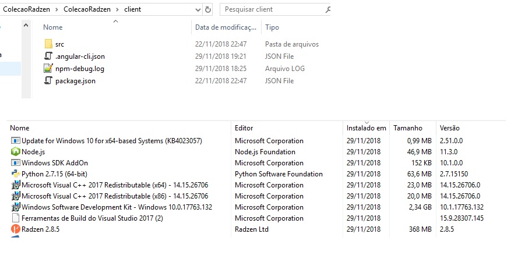
Task: Click Update for Windows 10 KB4023057 icon
Action: (x=15, y=141)
